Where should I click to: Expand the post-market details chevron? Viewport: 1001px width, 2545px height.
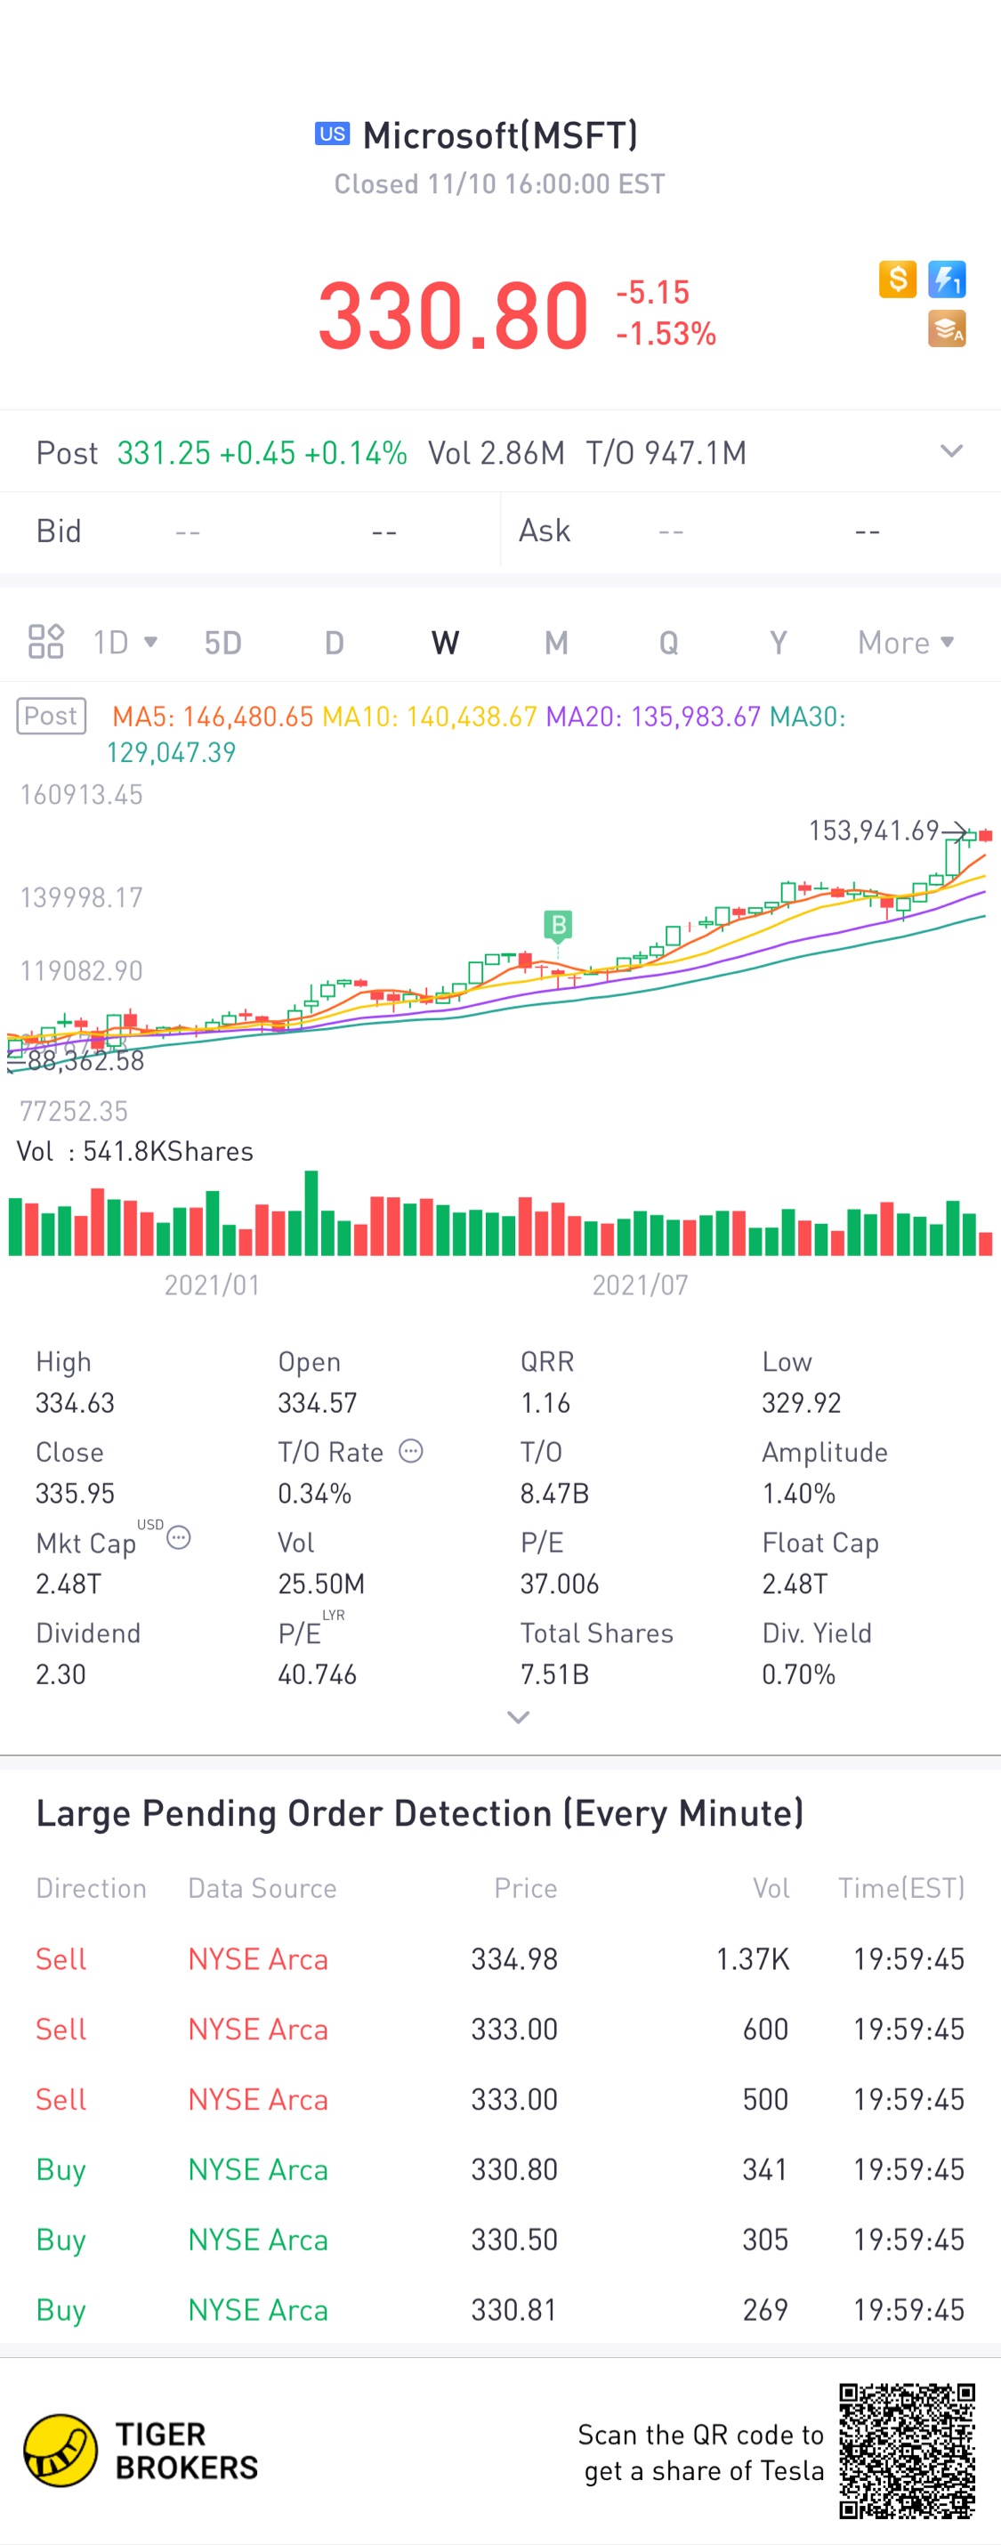pyautogui.click(x=950, y=451)
